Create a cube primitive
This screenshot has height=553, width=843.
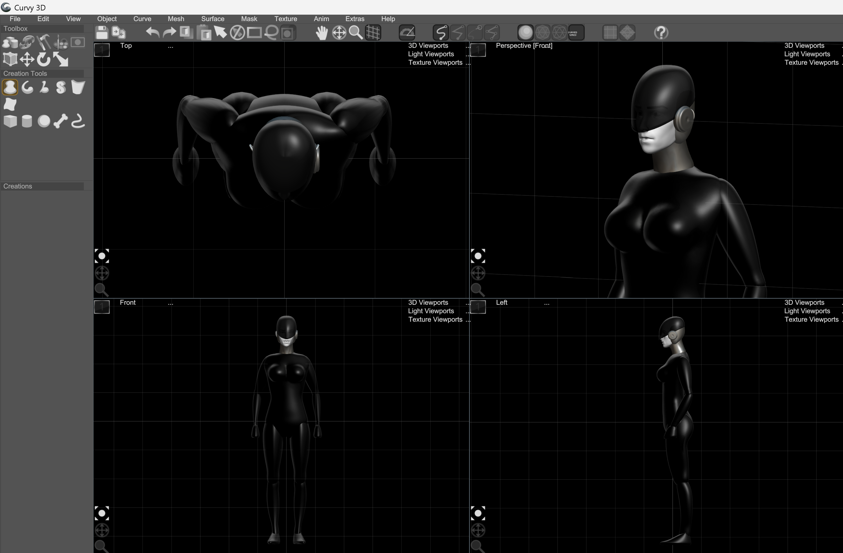pyautogui.click(x=10, y=121)
